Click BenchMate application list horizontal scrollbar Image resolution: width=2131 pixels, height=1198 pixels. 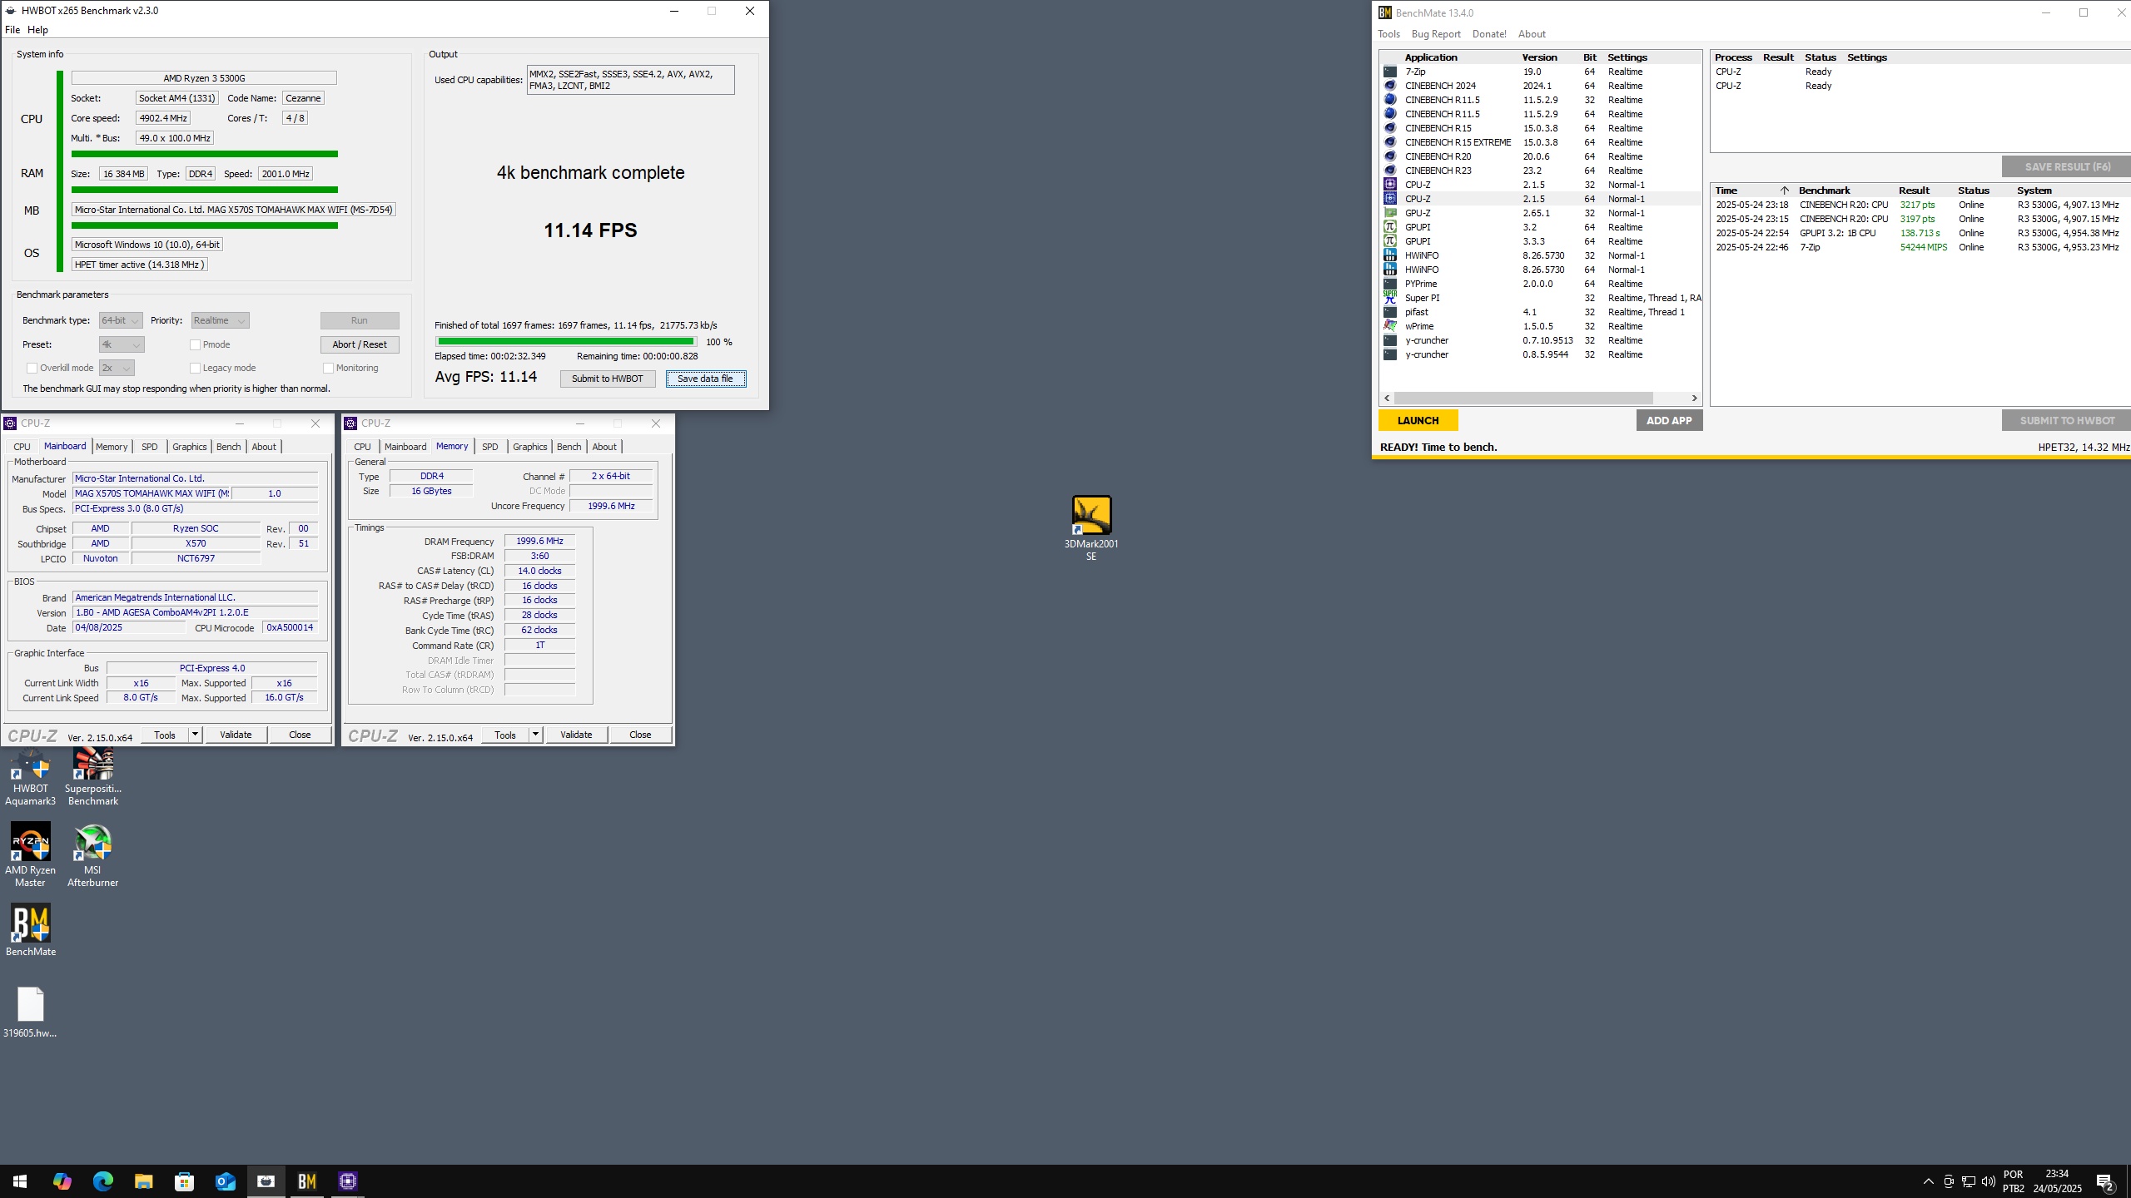[x=1523, y=398]
